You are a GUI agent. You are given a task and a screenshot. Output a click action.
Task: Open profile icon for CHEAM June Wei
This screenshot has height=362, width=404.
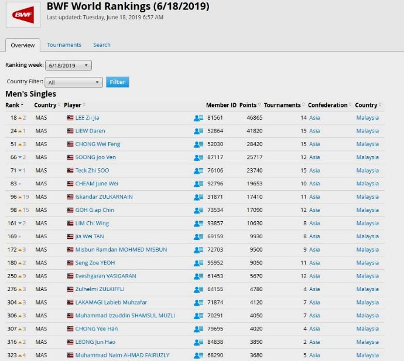click(198, 184)
